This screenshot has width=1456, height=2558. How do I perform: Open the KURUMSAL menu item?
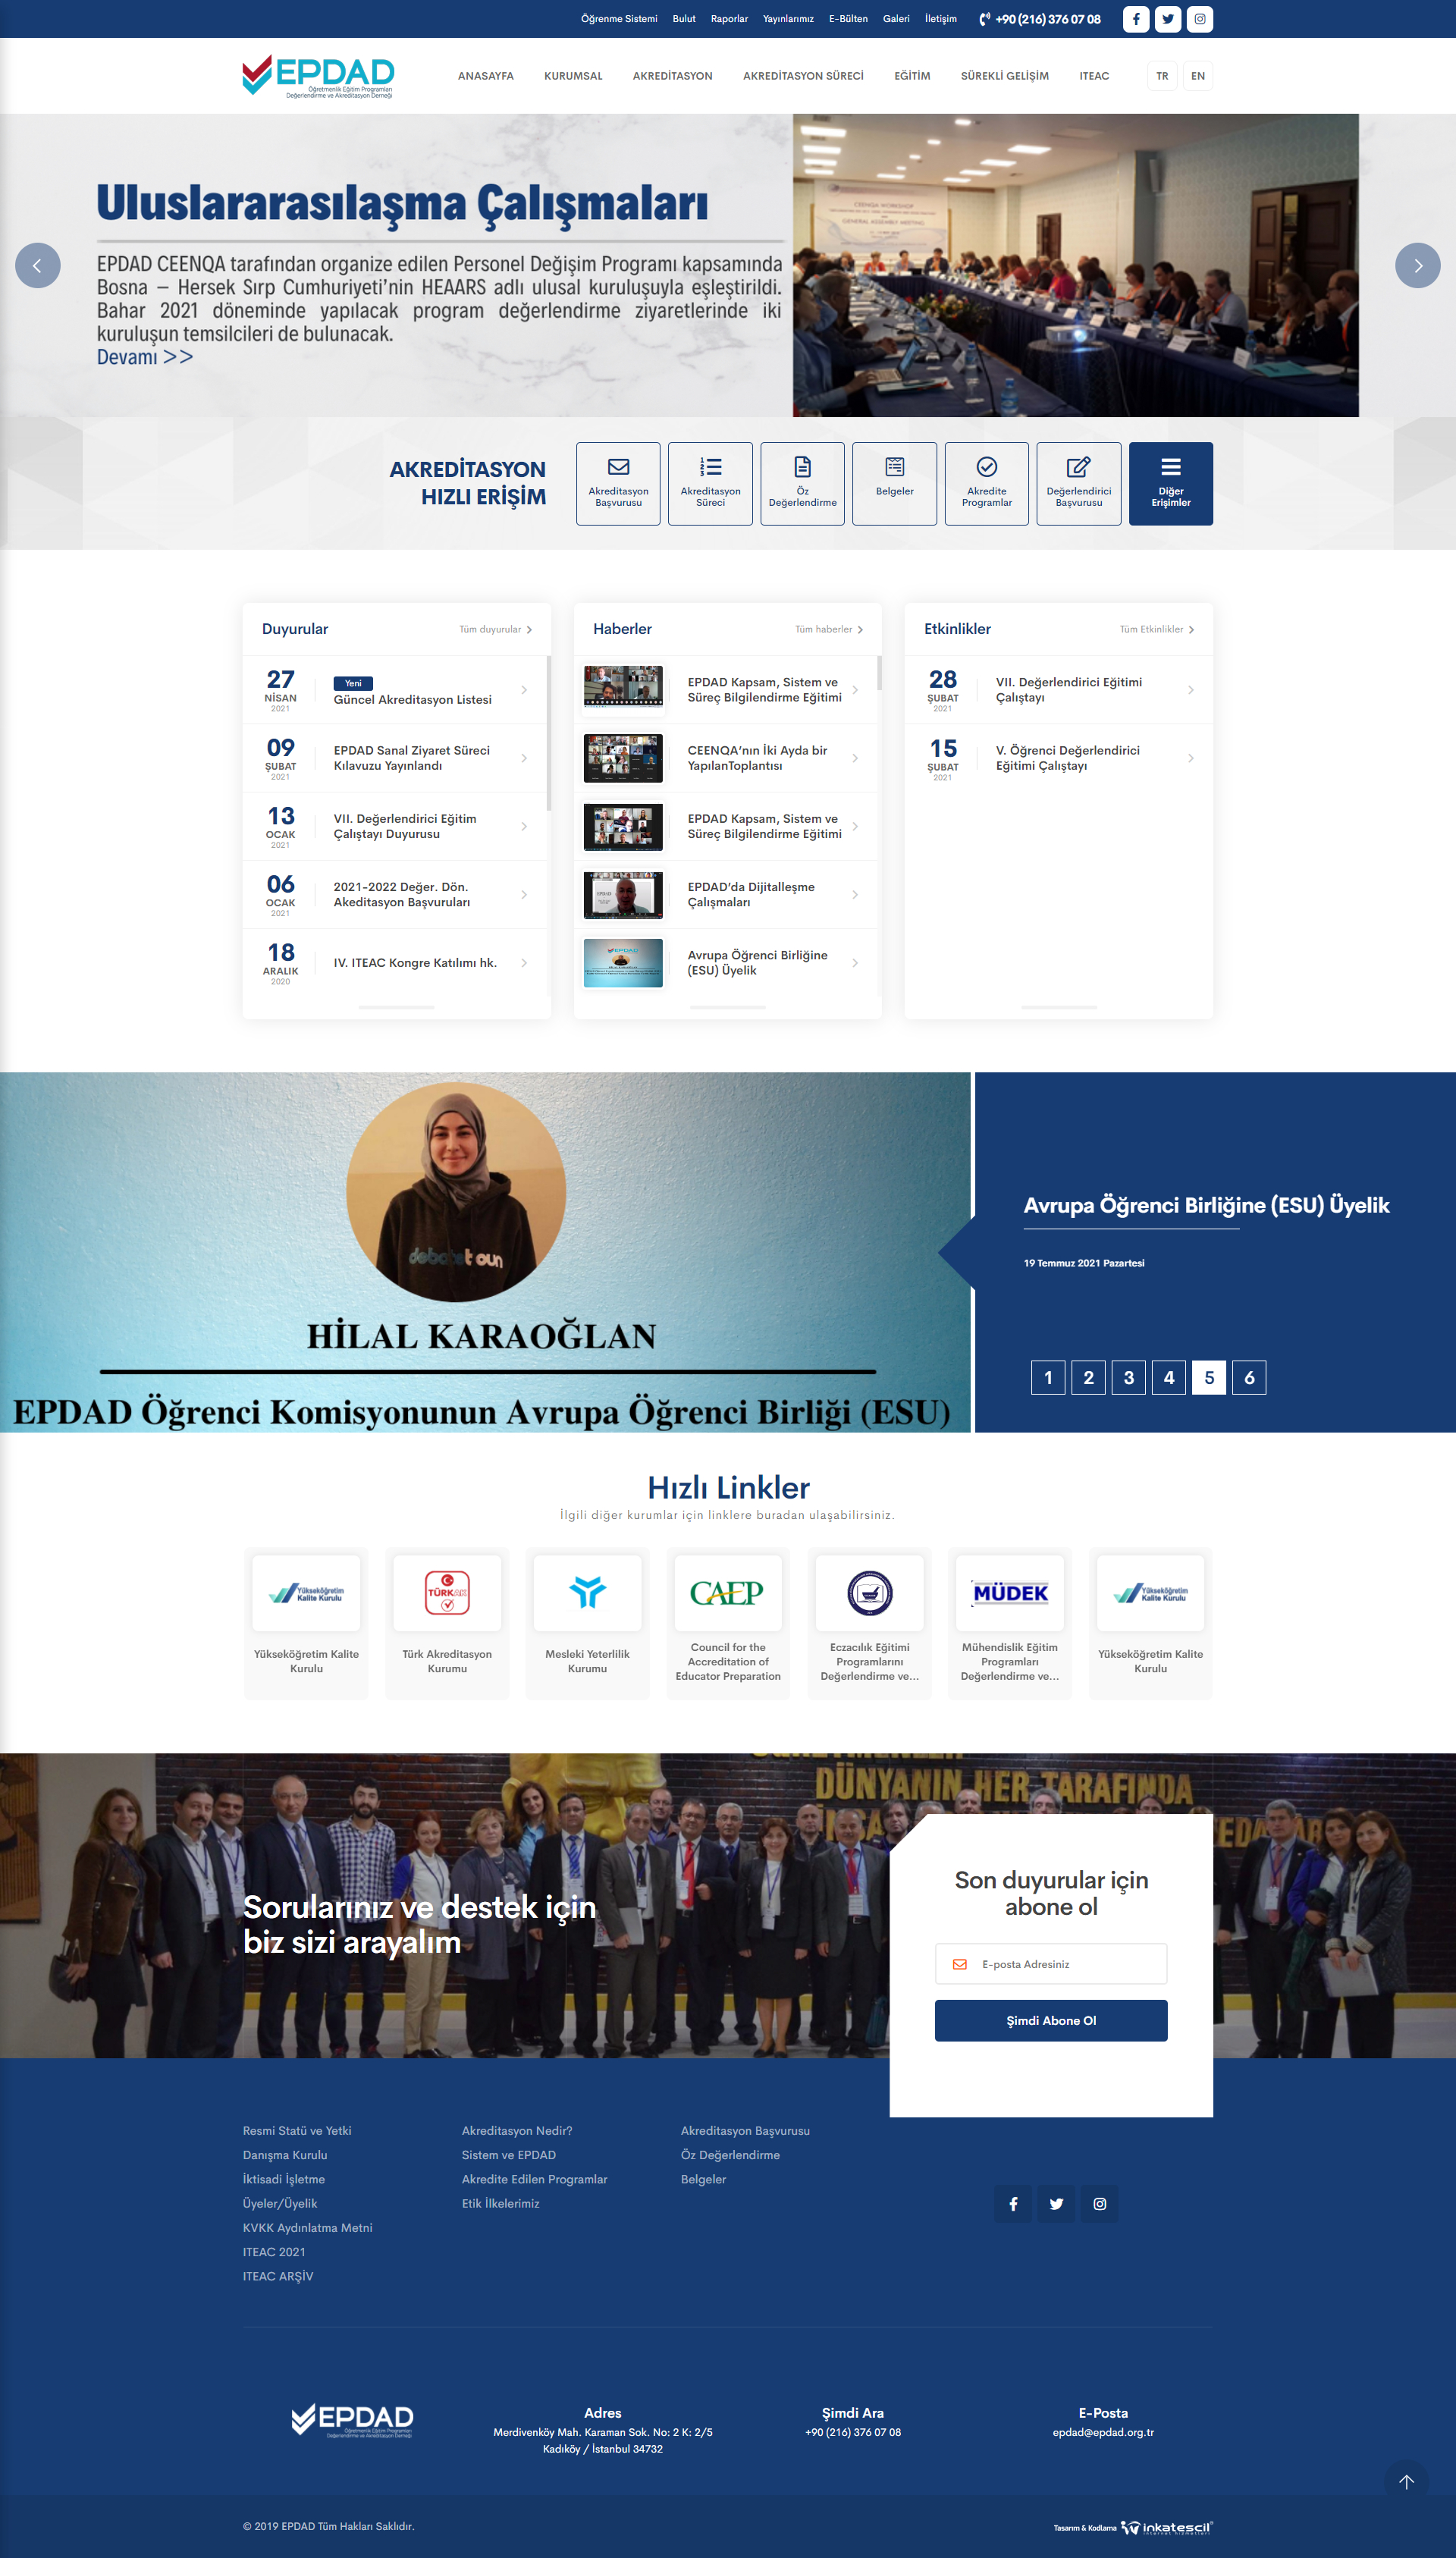[573, 76]
